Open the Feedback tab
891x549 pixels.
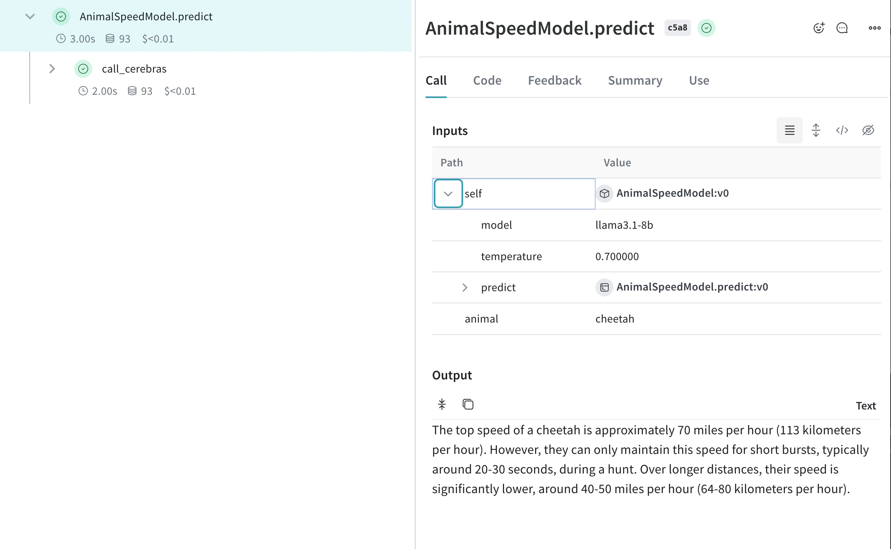pos(554,80)
